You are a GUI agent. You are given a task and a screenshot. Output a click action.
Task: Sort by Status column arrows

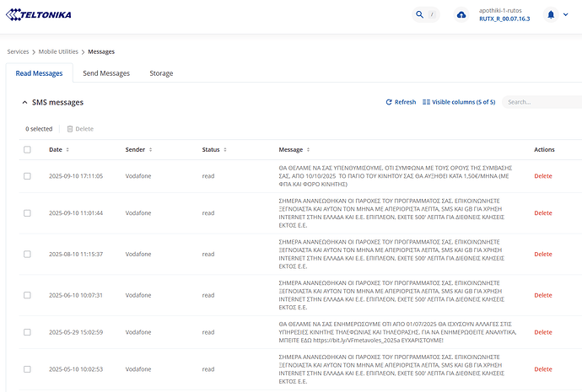(225, 150)
